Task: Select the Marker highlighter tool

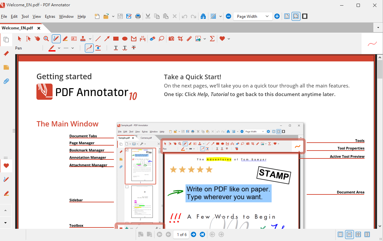Action: pos(65,39)
